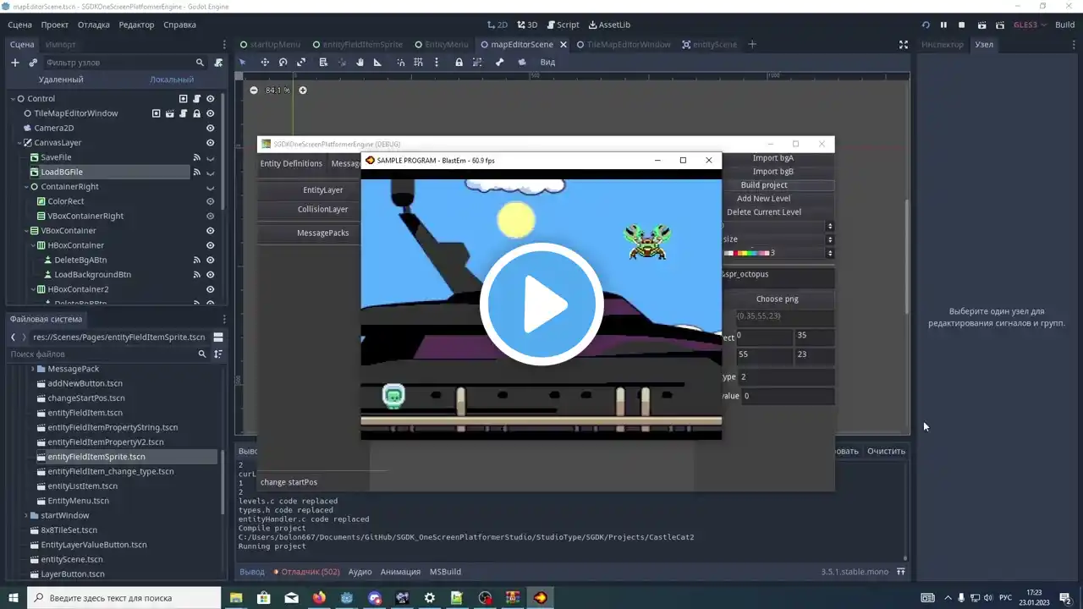Toggle DeleteBgABtn visibility eye
This screenshot has width=1083, height=609.
pos(211,260)
